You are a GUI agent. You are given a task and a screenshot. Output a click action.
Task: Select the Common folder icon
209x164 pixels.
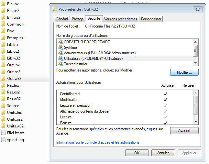coord(3,24)
